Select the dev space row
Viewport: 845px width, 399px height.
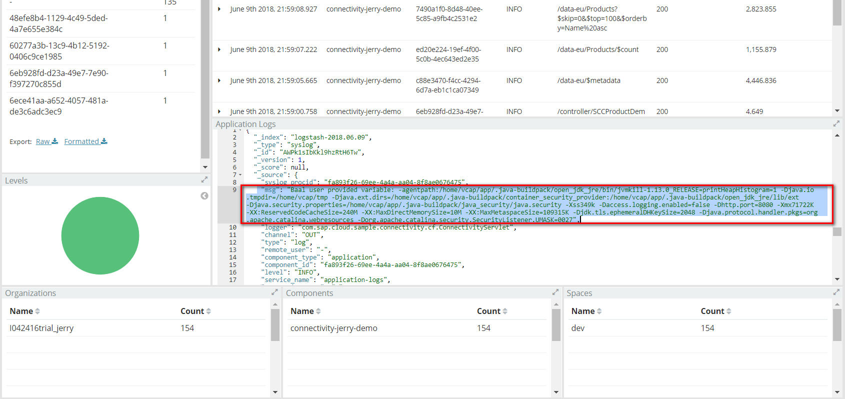pyautogui.click(x=697, y=328)
